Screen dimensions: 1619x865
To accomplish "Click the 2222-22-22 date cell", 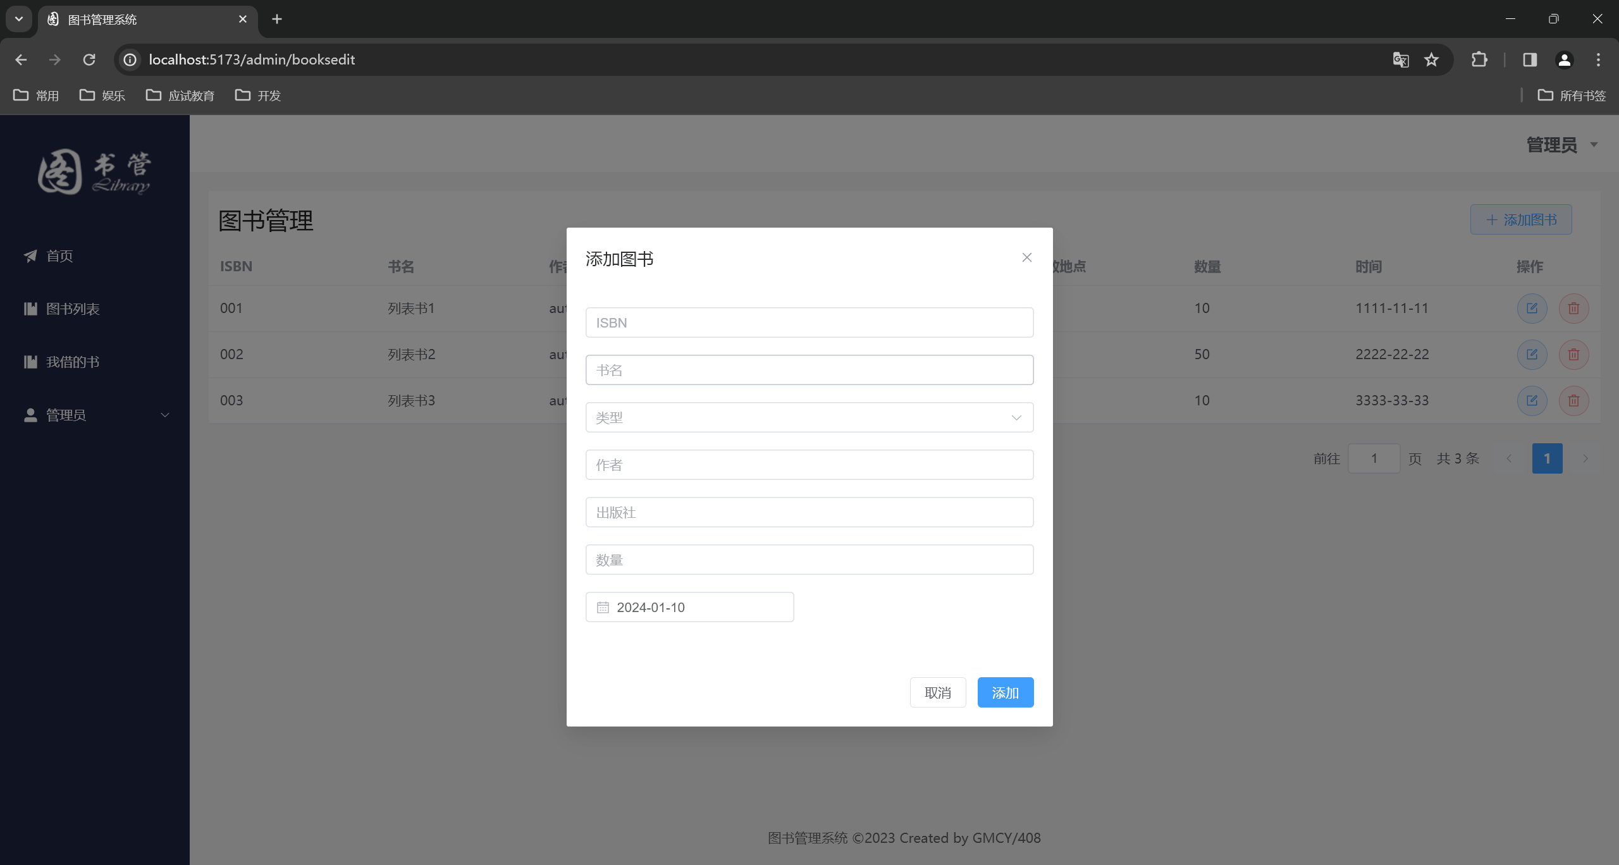I will coord(1392,354).
